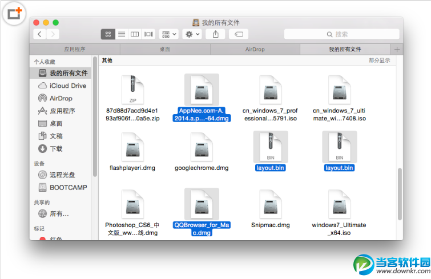The image size is (431, 279).
Task: Click the sidebar vertical scrollbar
Action: coord(95,117)
